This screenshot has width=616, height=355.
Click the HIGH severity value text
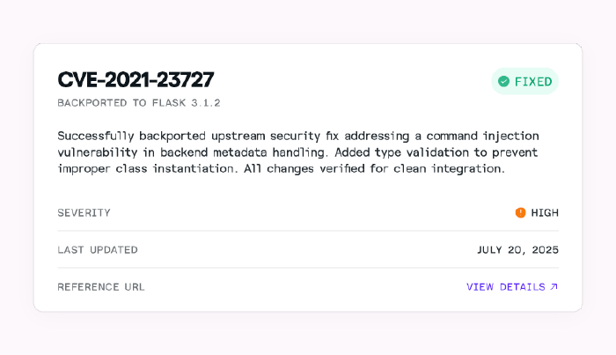(545, 212)
